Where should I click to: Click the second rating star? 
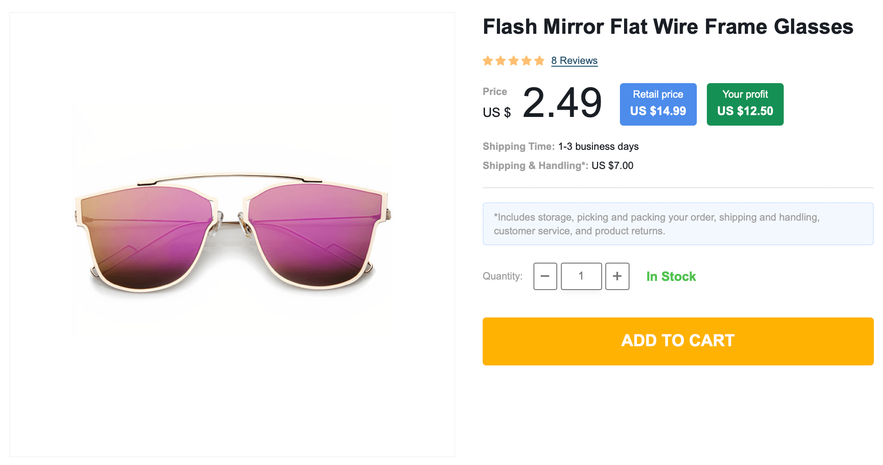point(501,61)
